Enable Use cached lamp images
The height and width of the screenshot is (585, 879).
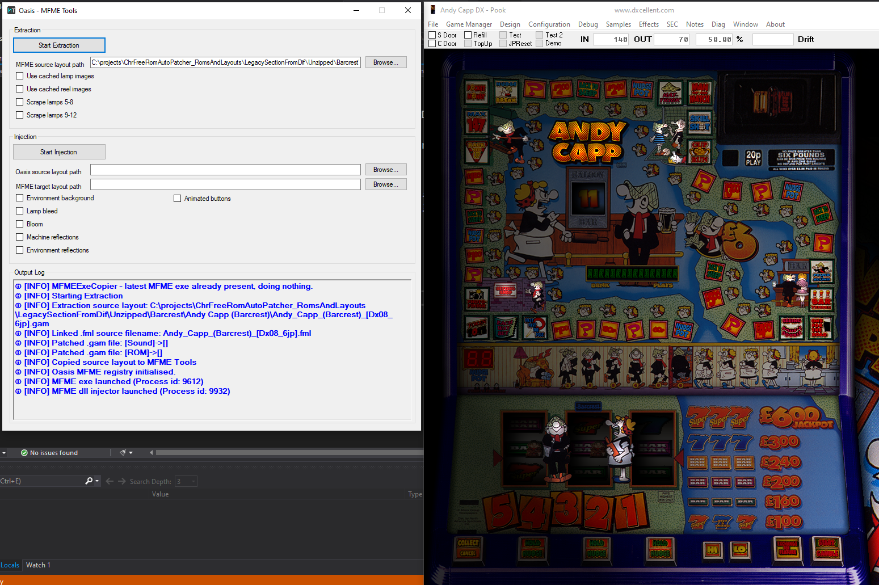click(x=20, y=75)
